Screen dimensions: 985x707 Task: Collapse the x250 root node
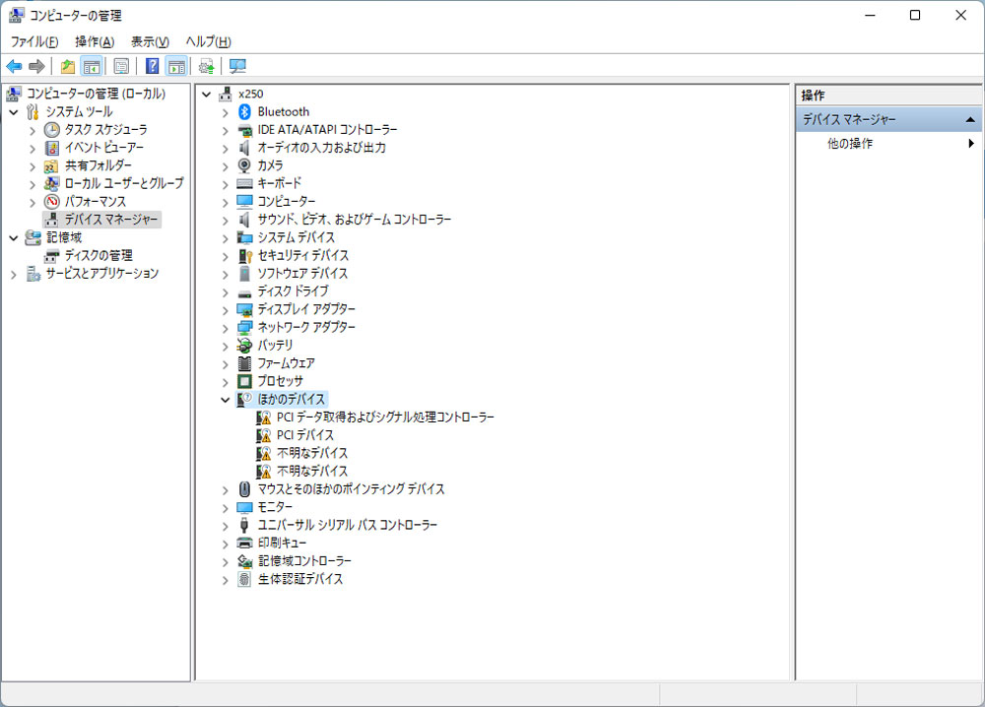click(206, 95)
